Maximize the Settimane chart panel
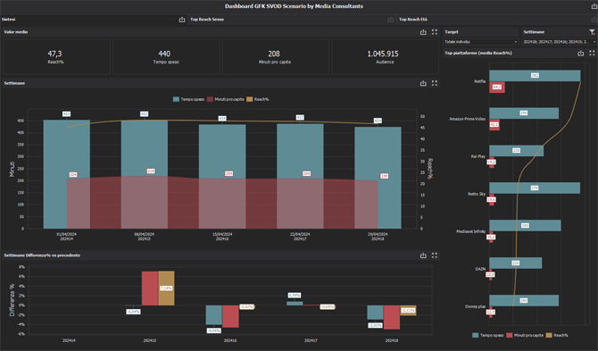The width and height of the screenshot is (598, 351). [x=435, y=83]
